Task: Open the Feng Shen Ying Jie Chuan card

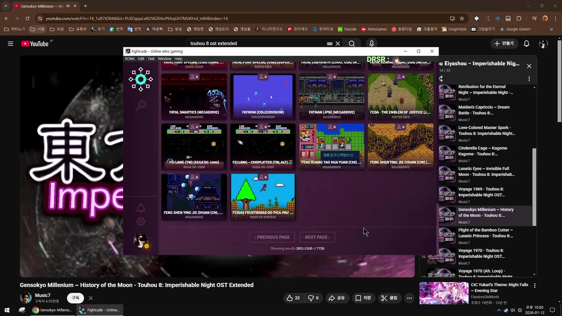Action: click(400, 147)
